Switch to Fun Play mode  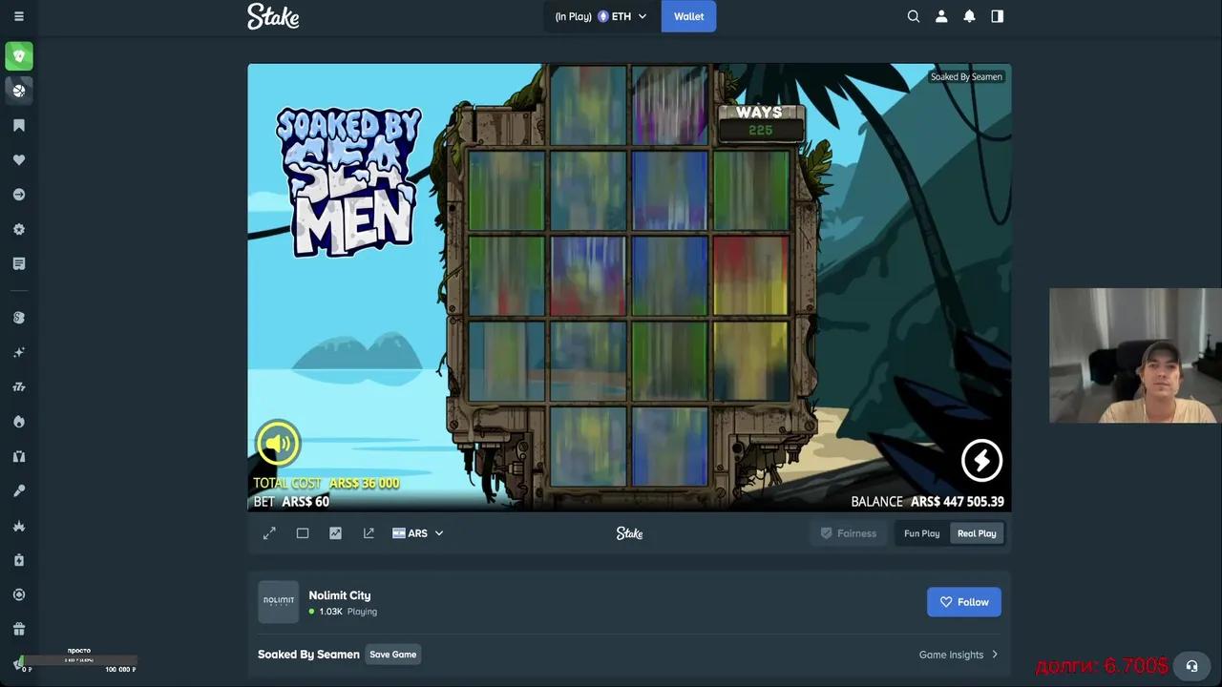click(x=922, y=533)
